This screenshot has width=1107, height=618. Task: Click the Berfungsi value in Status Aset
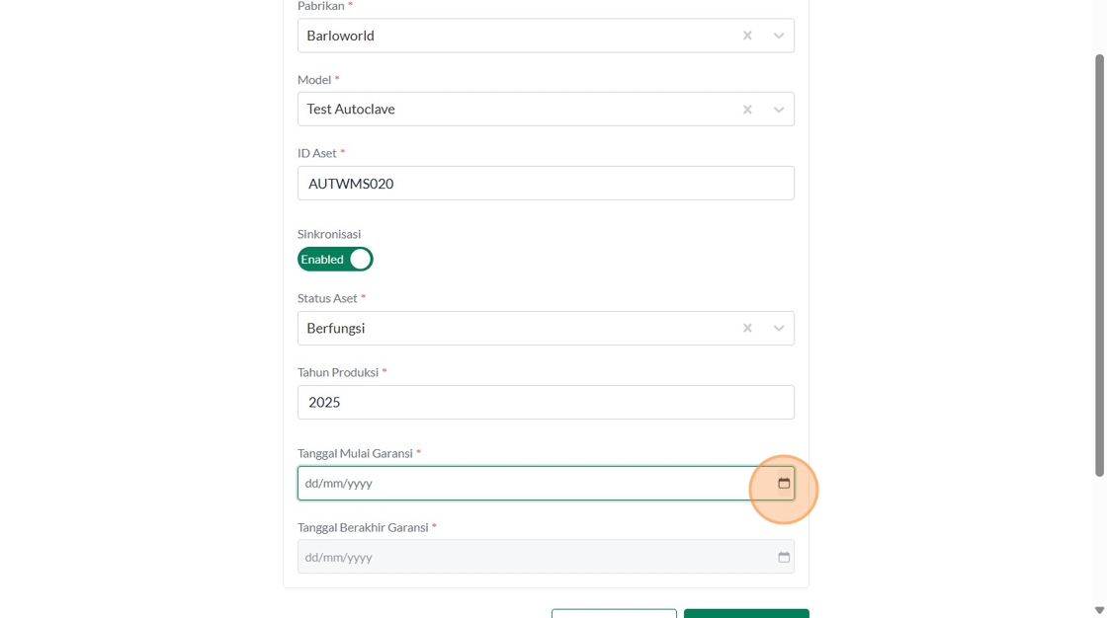point(336,329)
